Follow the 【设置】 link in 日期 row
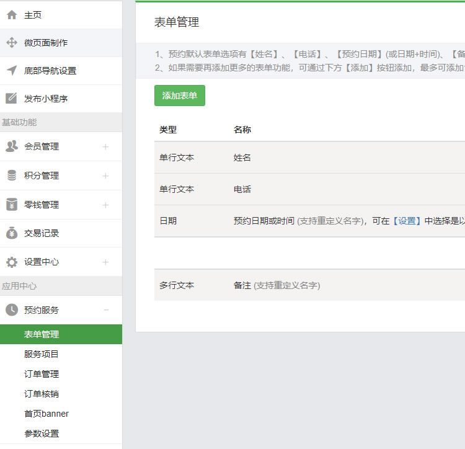 point(407,221)
